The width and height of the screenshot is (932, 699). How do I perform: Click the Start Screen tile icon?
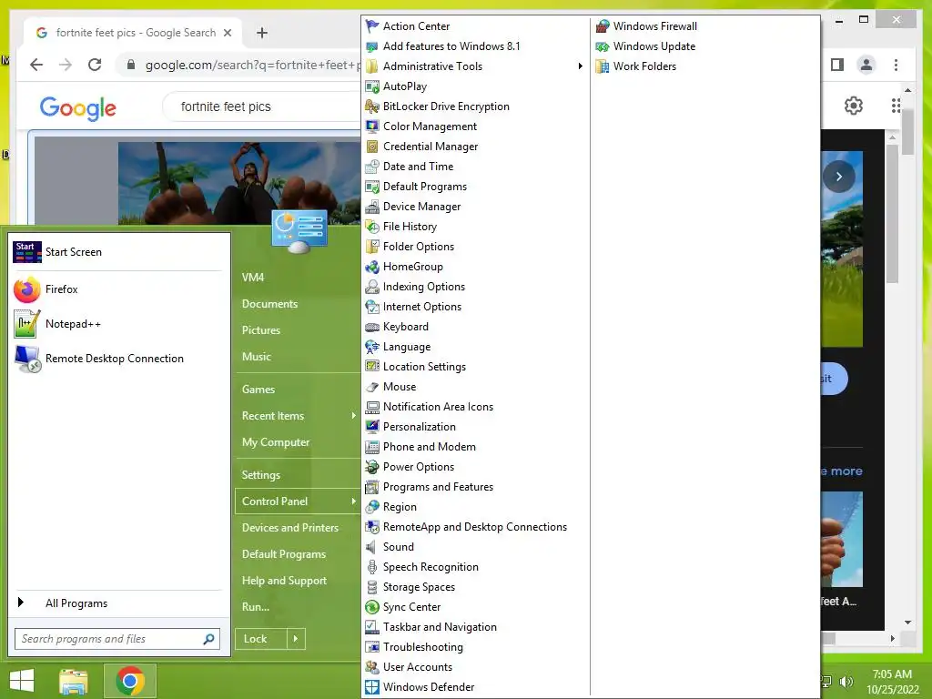tap(26, 252)
